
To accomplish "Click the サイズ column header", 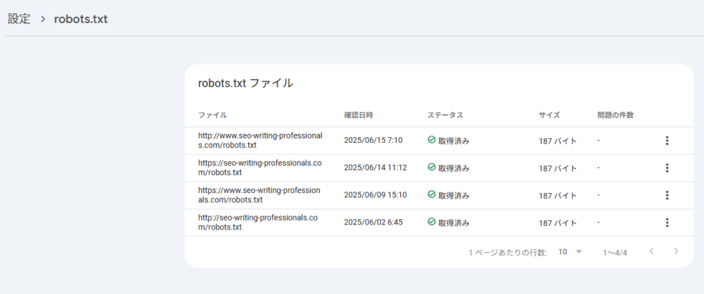I will pos(549,115).
